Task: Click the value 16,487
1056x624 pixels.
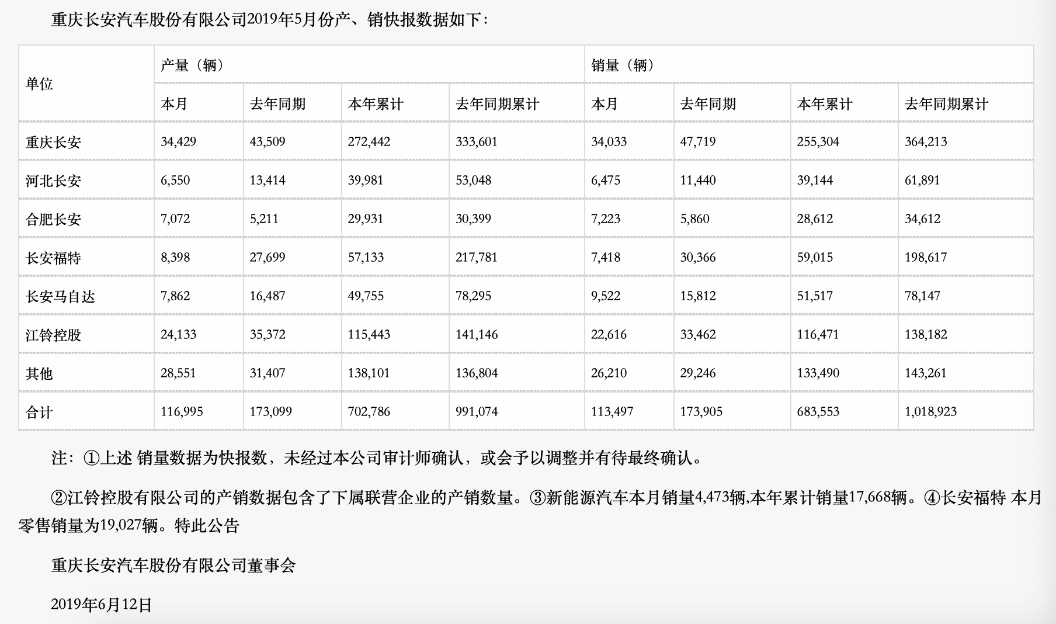Action: pyautogui.click(x=268, y=296)
